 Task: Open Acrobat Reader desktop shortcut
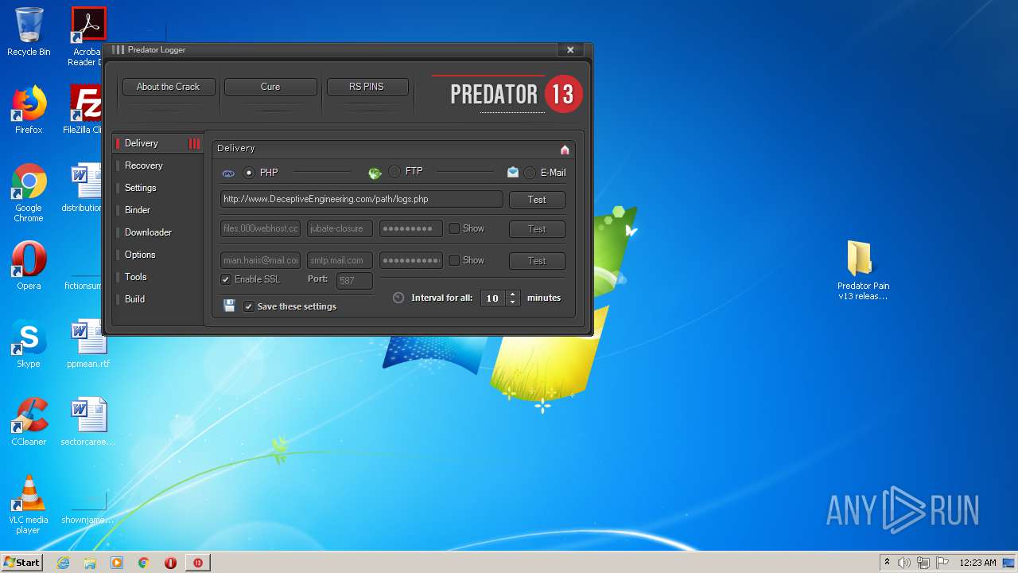point(87,37)
